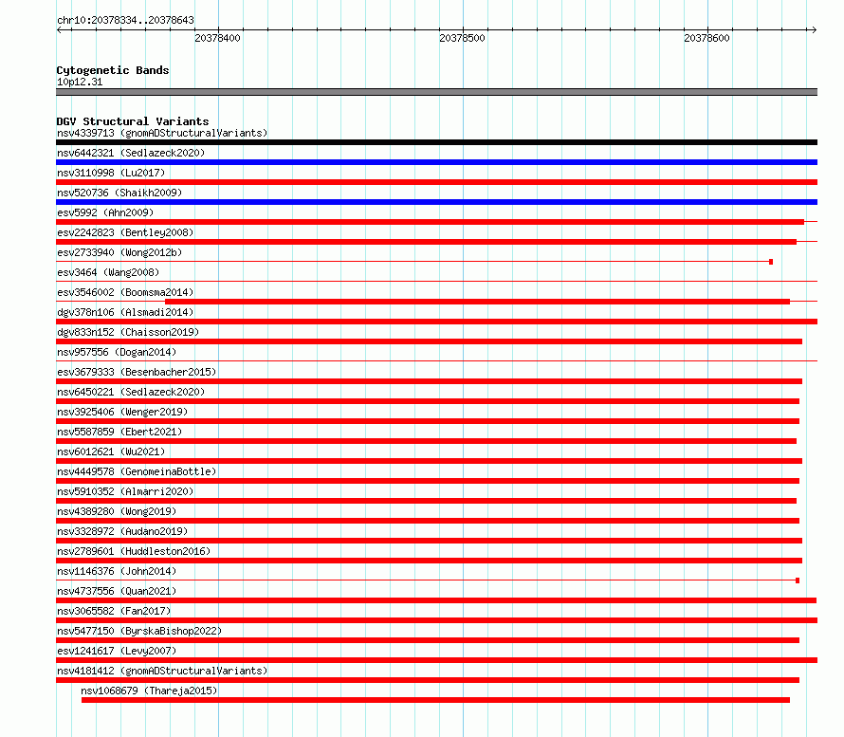Open esv3464 (Wang2008) variant label
The width and height of the screenshot is (844, 737).
pyautogui.click(x=108, y=272)
